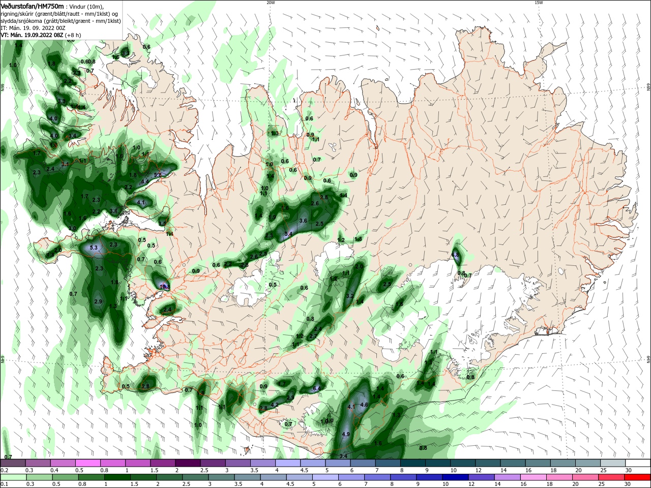Click the palest green swatch between 0.1 and 0.3
Image resolution: width=651 pixels, height=488 pixels.
13,477
